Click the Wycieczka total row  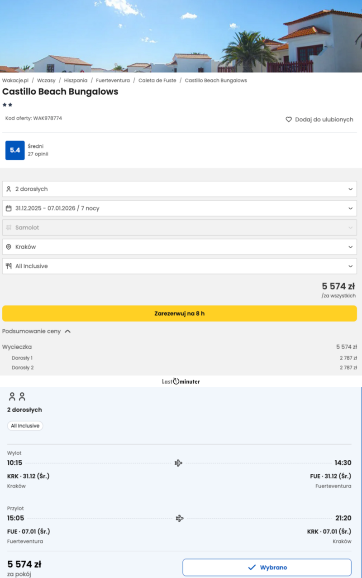180,347
